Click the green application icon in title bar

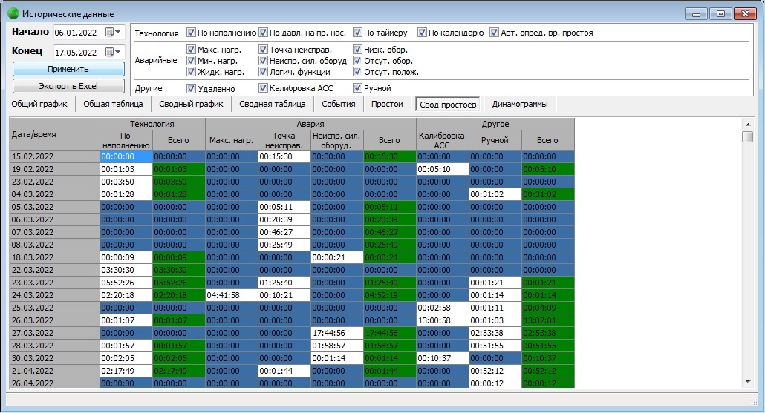(13, 13)
